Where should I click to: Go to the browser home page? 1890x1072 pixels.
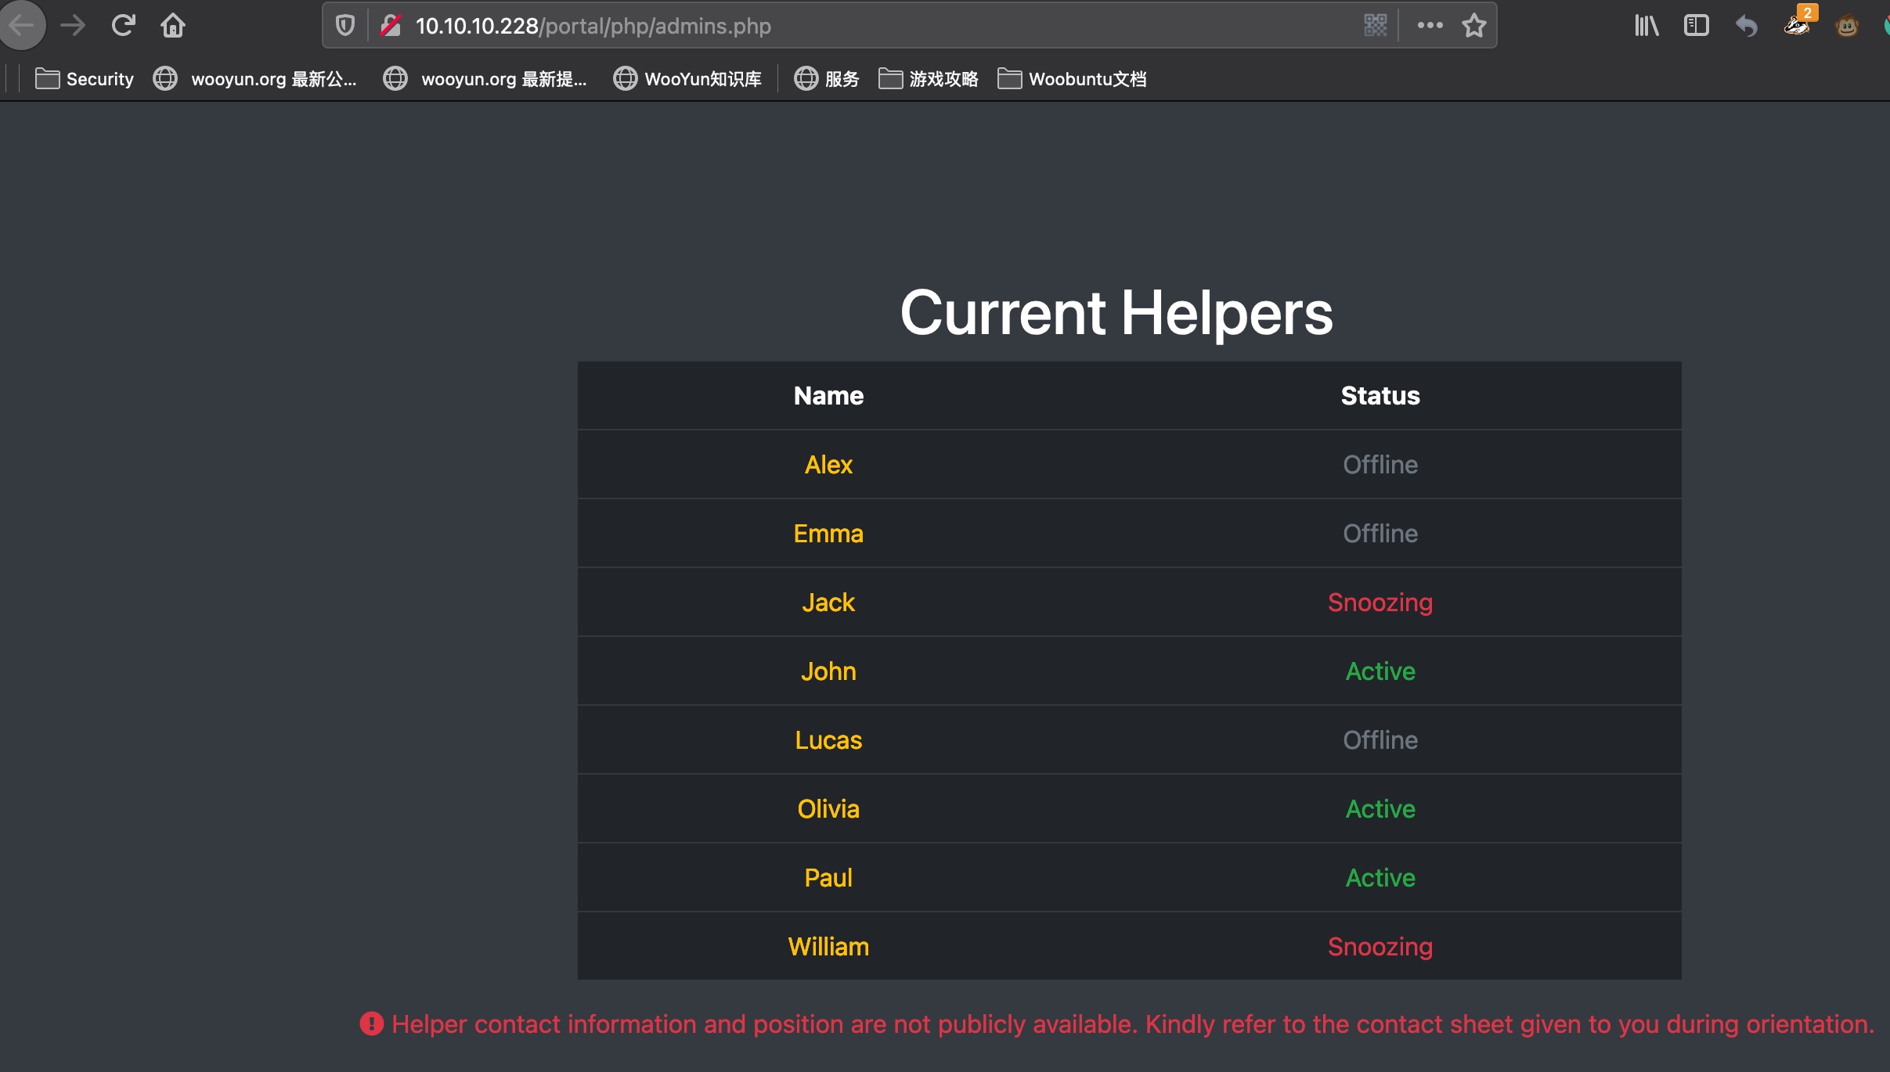tap(173, 26)
